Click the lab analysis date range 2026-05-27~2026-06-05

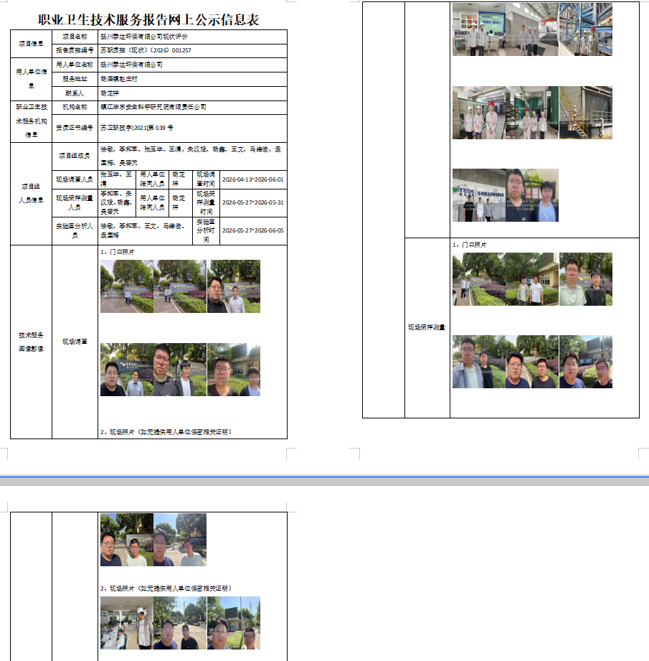coord(252,230)
